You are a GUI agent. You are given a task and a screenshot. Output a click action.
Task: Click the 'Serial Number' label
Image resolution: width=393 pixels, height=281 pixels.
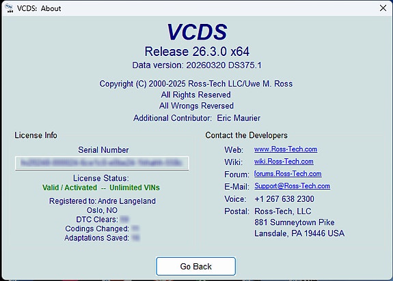[103, 150]
